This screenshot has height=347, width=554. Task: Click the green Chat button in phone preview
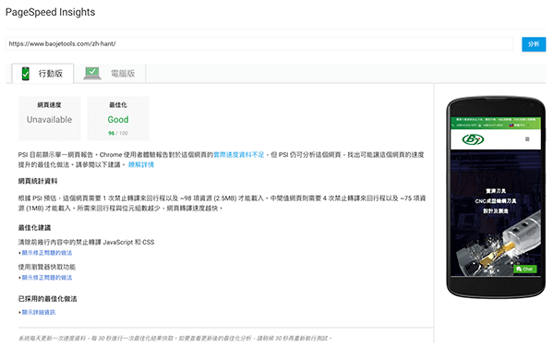pos(525,269)
